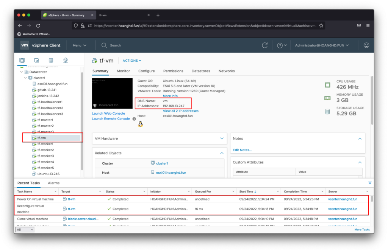The width and height of the screenshot is (388, 252).
Task: Switch to the Permissions tab
Action: click(173, 71)
